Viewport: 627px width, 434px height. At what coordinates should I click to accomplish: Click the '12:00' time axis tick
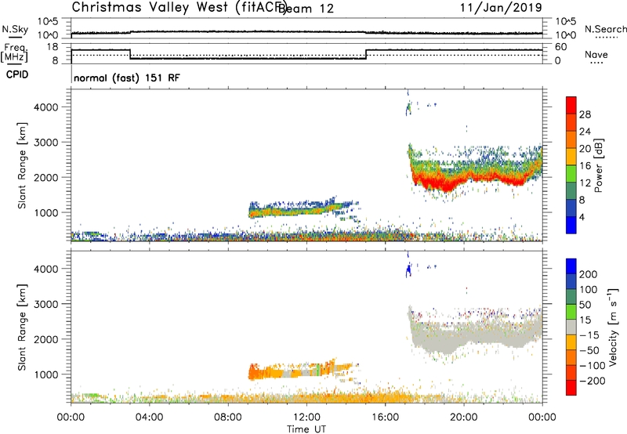click(306, 418)
